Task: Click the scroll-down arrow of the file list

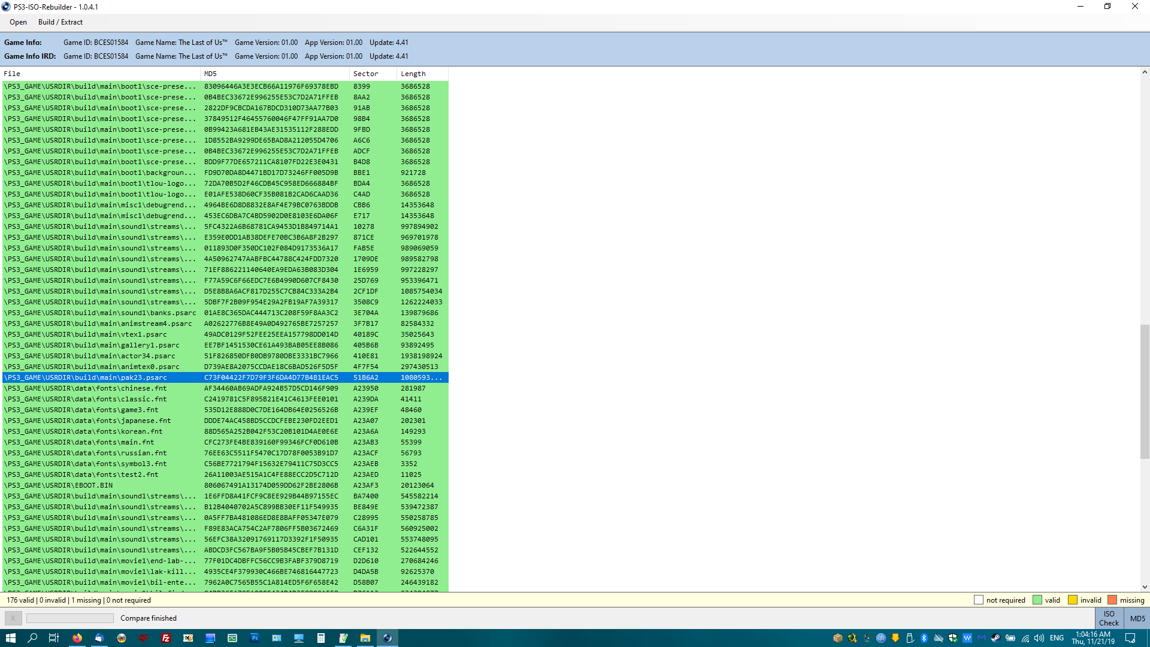Action: 1145,587
